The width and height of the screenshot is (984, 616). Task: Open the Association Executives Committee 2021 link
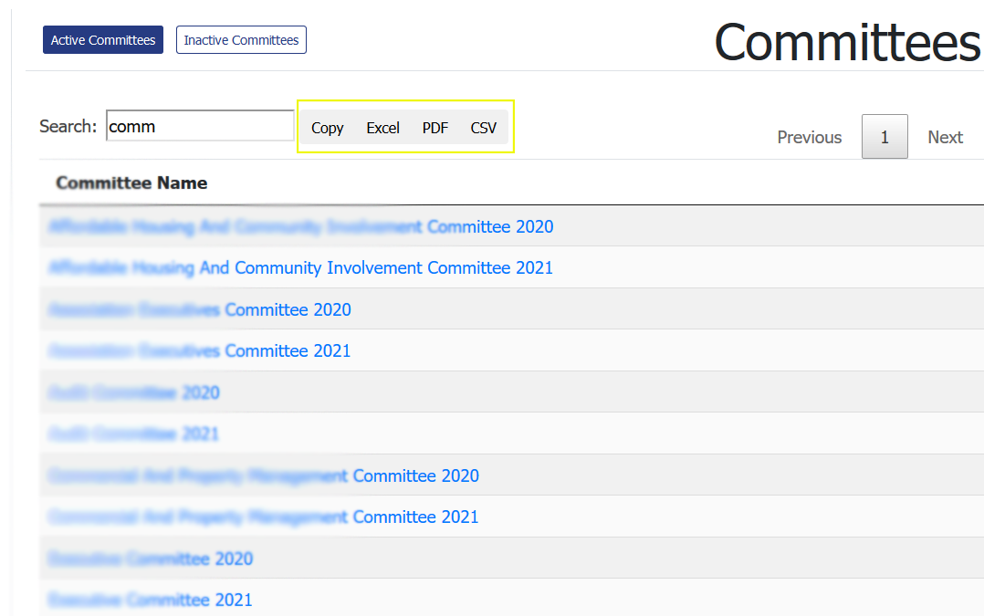tap(199, 351)
